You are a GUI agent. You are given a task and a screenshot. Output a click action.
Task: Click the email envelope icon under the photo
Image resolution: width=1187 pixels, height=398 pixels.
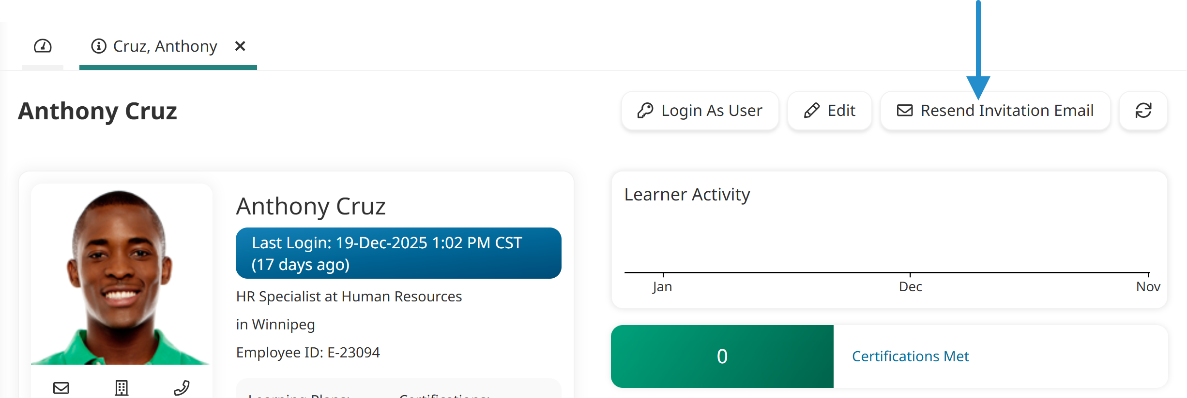tap(61, 387)
